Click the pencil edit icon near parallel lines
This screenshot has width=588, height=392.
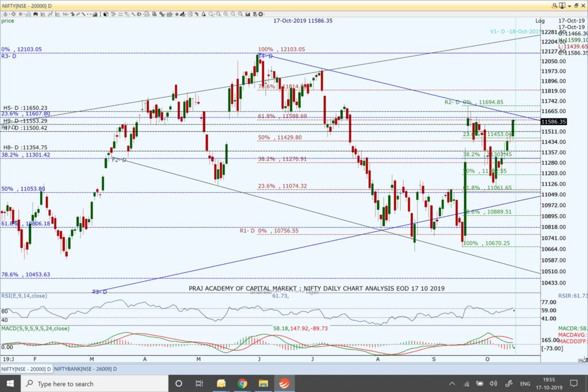(x=127, y=14)
